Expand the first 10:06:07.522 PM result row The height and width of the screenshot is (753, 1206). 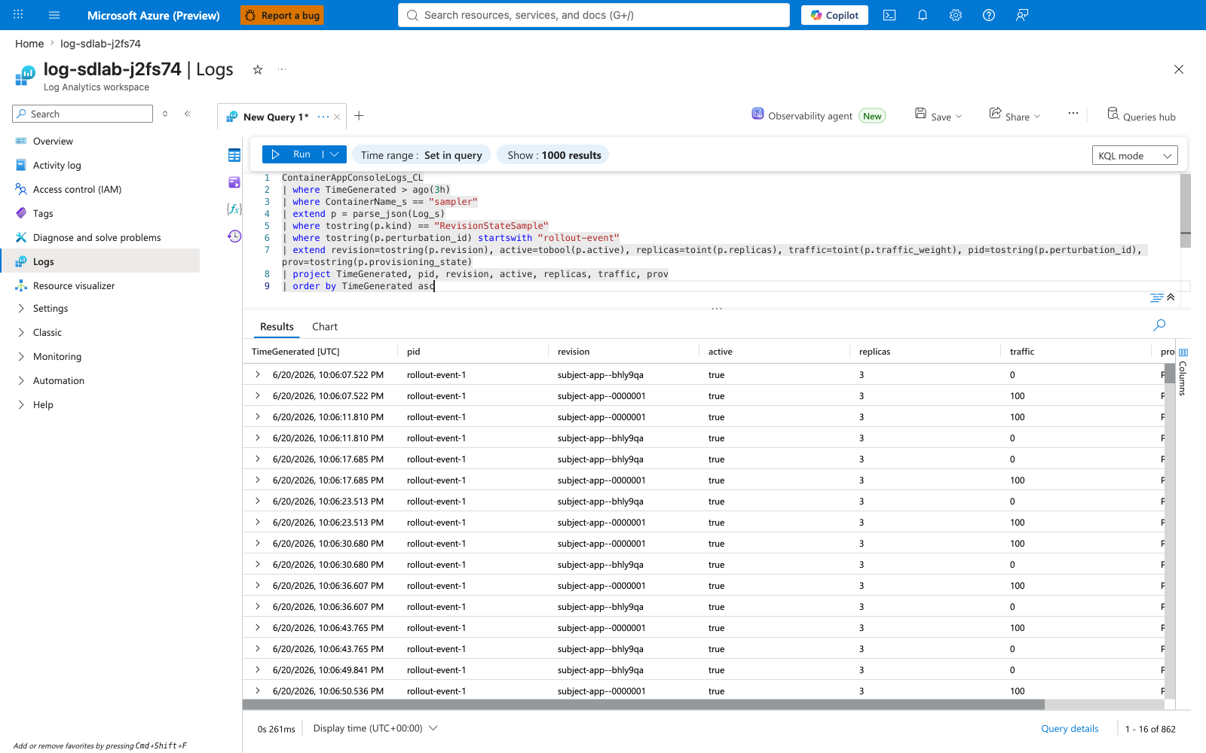258,375
